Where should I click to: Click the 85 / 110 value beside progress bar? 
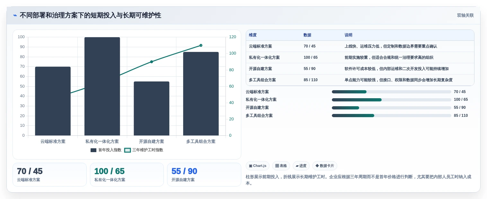[461, 116]
